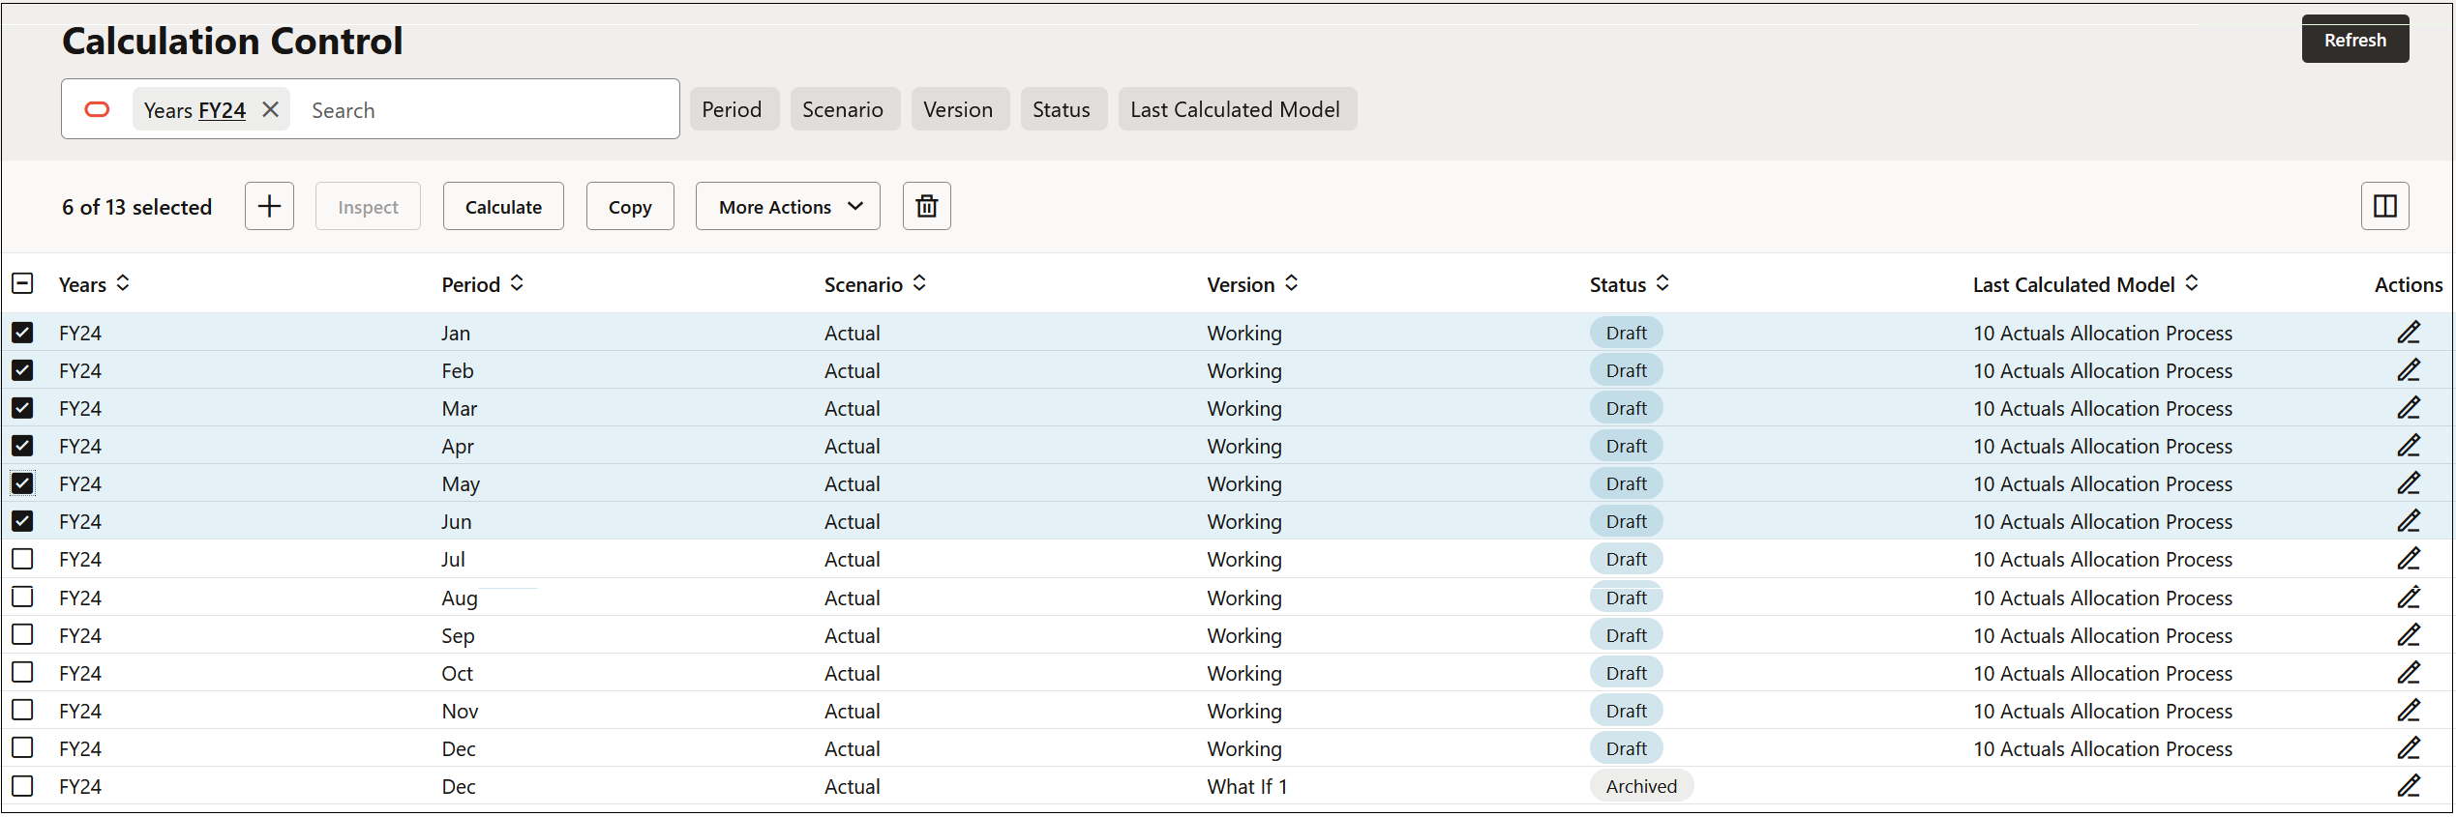The image size is (2456, 817).
Task: Open the Period filter chip
Action: tap(732, 109)
